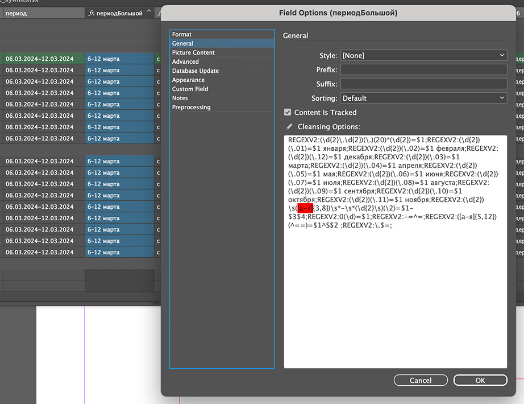Click the red highlighted [а-я] text

point(305,208)
